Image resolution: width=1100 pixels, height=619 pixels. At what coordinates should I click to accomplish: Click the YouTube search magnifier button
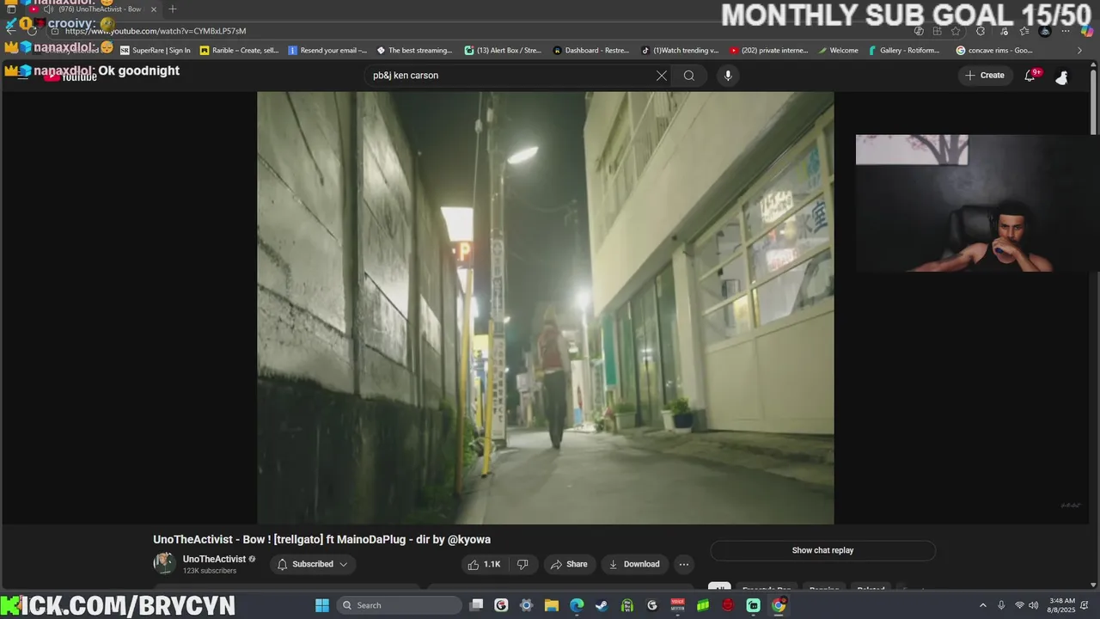coord(689,76)
